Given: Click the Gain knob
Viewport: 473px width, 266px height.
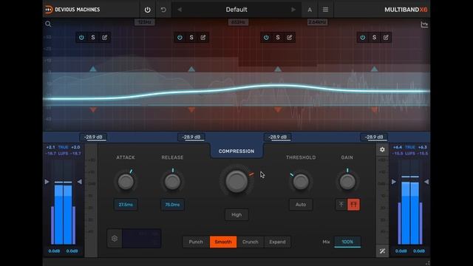Looking at the screenshot, I should coord(347,182).
